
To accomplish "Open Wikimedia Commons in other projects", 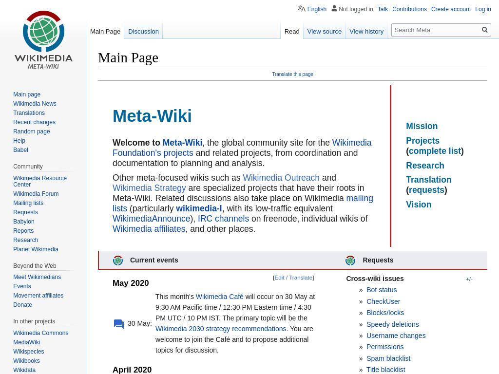I will coord(40,333).
